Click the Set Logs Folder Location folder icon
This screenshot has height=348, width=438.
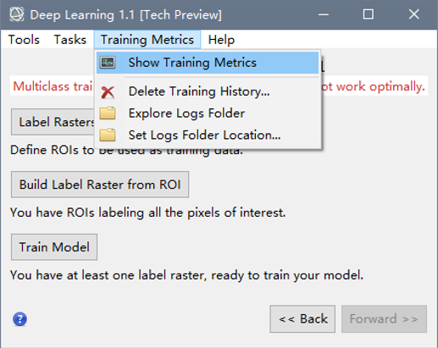(x=108, y=135)
